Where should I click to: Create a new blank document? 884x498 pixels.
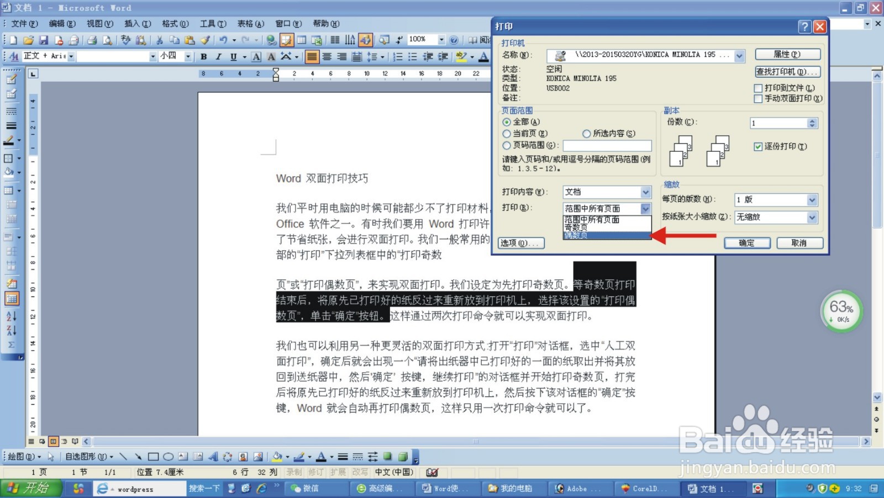point(13,40)
